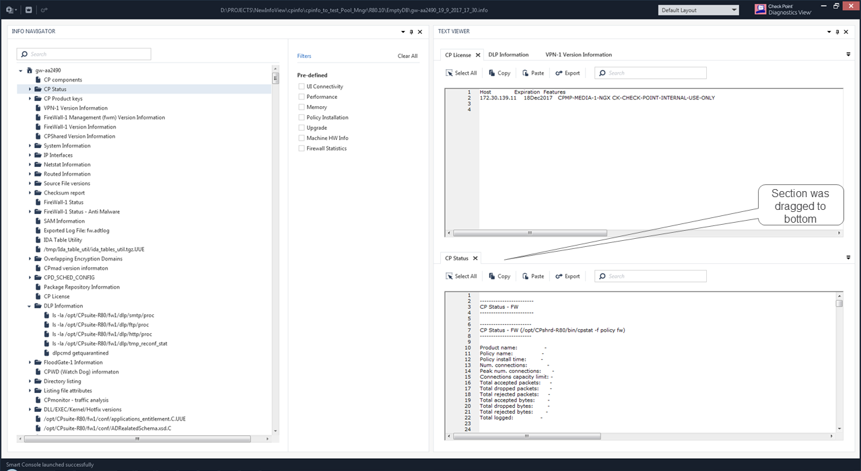This screenshot has height=471, width=861.
Task: Export the CP License text
Action: [x=567, y=73]
